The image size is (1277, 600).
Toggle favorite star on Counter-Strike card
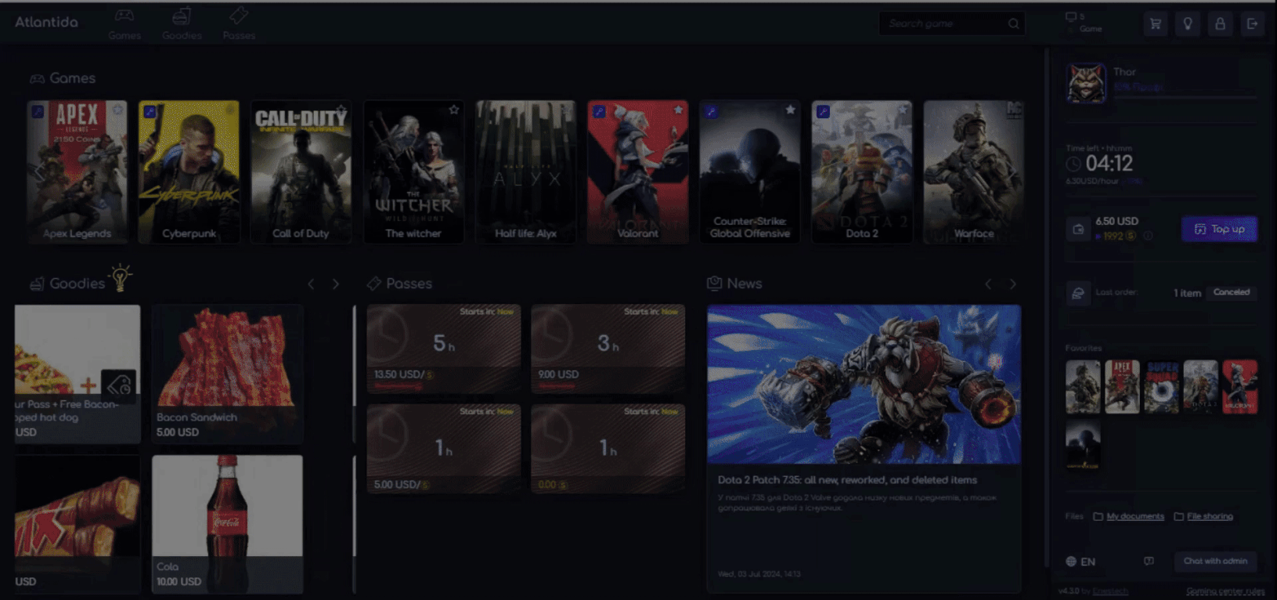790,110
